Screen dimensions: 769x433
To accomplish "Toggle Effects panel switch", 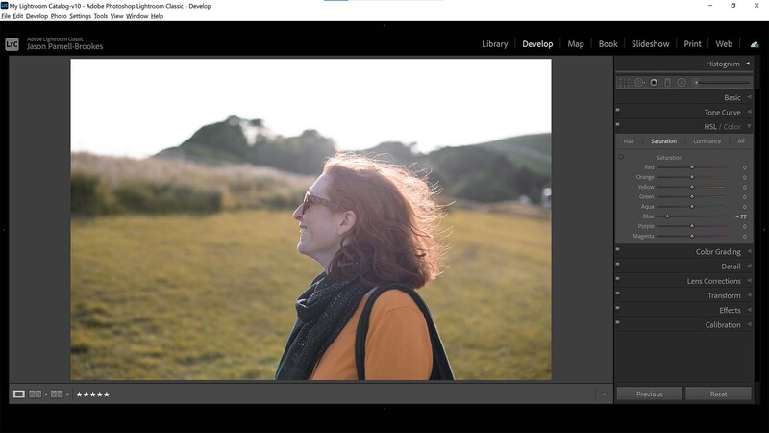I will (x=617, y=308).
